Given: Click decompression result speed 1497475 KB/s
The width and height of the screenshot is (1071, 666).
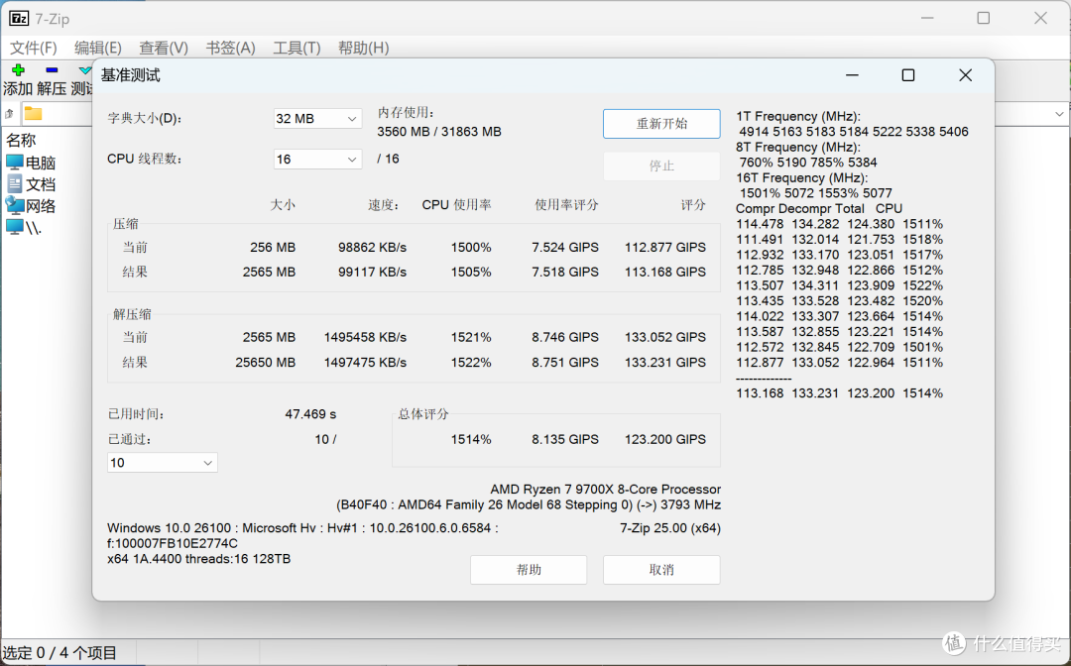Looking at the screenshot, I should [365, 363].
